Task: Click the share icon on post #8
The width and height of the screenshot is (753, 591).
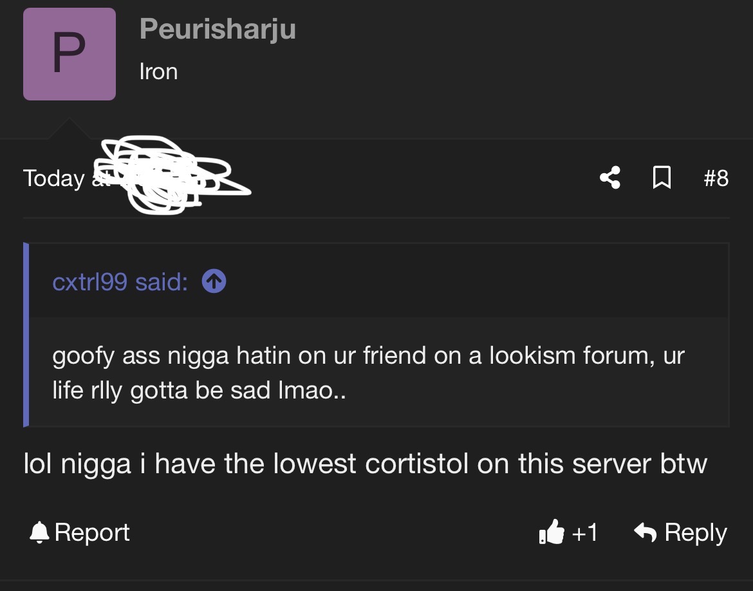Action: 610,178
